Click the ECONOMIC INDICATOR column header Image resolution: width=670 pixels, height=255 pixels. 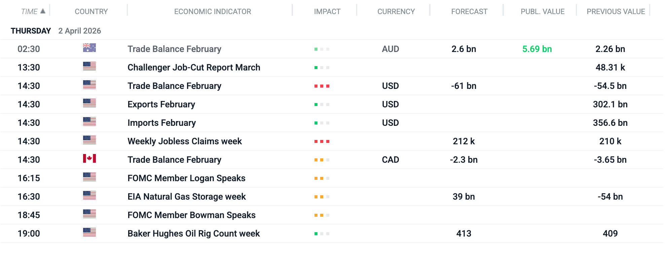pos(213,12)
